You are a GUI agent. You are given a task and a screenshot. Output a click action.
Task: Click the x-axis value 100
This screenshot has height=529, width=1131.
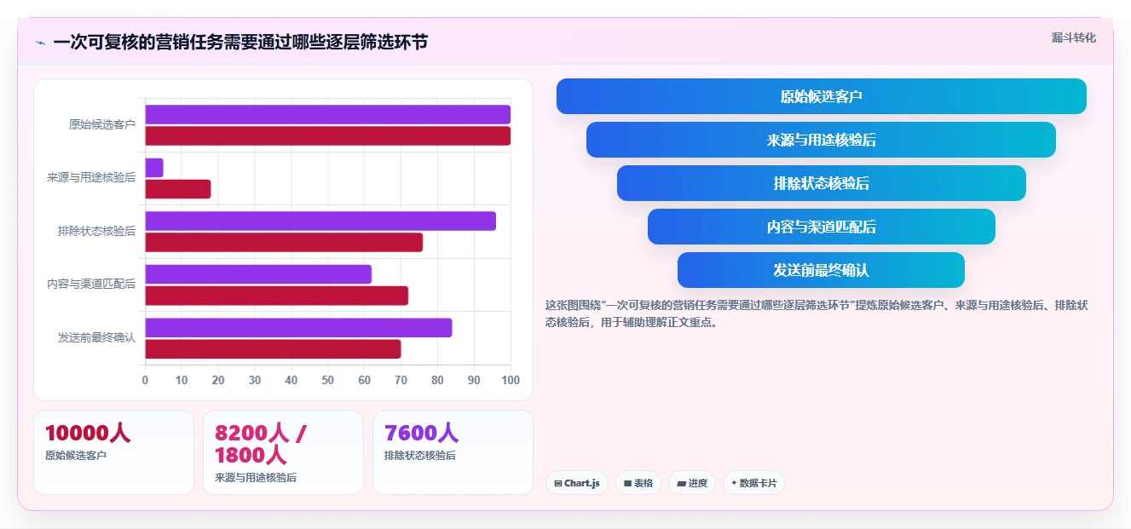pyautogui.click(x=511, y=380)
